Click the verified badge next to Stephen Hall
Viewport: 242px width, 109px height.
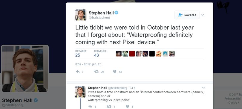point(117,13)
